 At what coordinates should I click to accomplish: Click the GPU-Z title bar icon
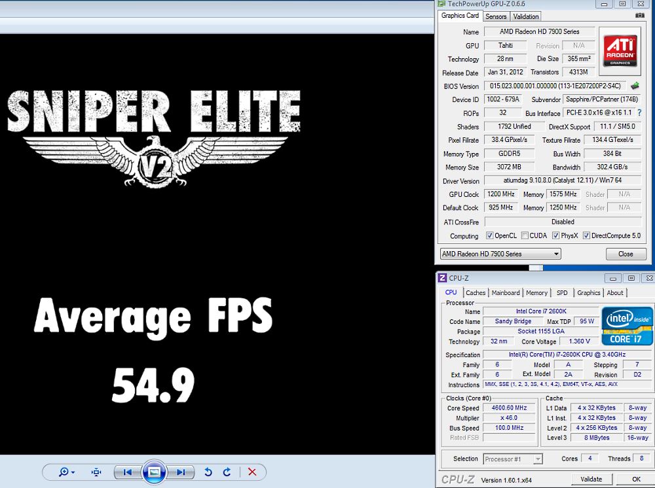[441, 4]
